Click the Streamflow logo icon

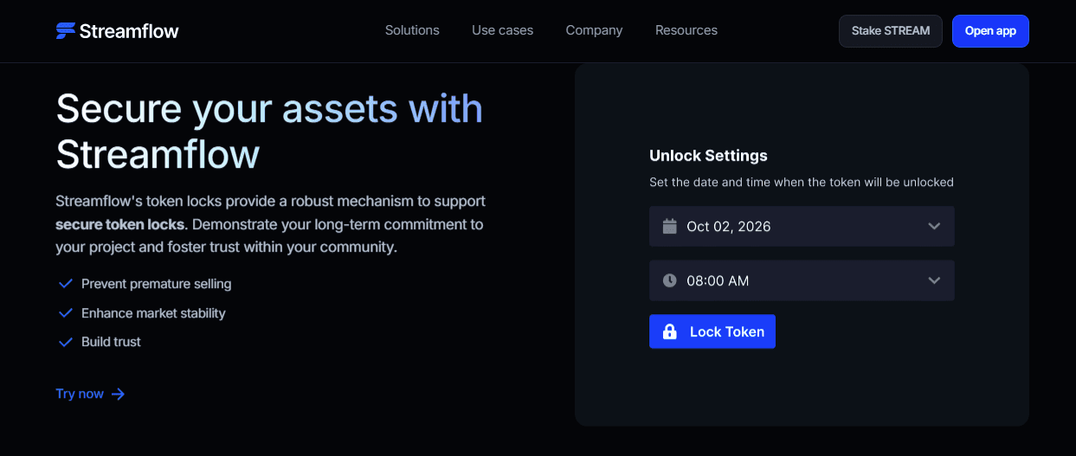(66, 31)
